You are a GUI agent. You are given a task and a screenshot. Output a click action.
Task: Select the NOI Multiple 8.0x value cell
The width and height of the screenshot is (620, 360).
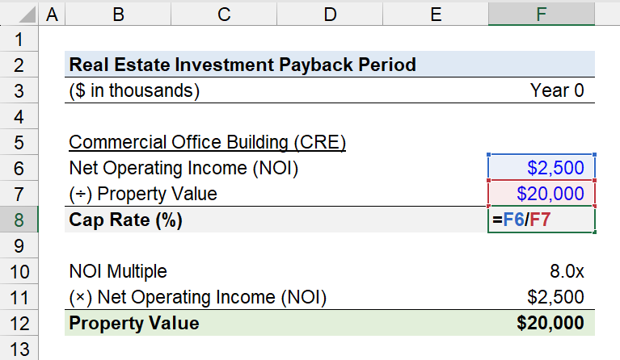click(x=542, y=271)
